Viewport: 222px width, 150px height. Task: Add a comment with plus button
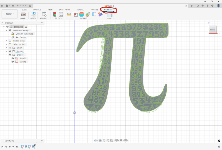(x=42, y=141)
